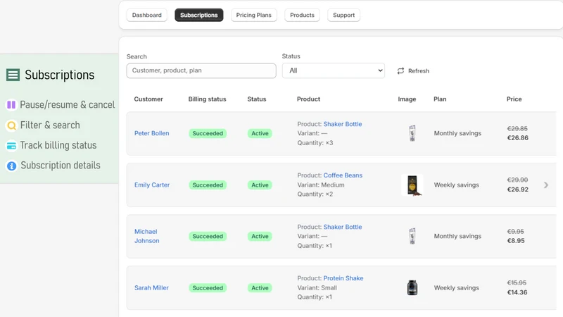Click Active status badge for Peter Bollen
The image size is (563, 317).
[x=260, y=133]
